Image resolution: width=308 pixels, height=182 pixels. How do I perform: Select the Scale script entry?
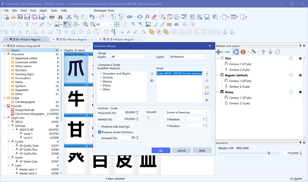tap(179, 74)
